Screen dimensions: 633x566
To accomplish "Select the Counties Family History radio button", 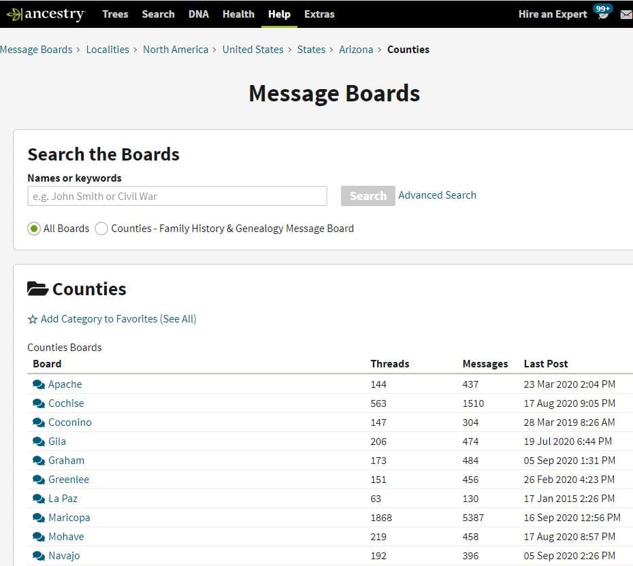I will (101, 229).
